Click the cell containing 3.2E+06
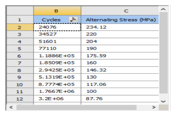The height and width of the screenshot is (115, 177). 57,99
